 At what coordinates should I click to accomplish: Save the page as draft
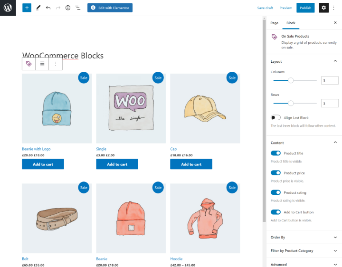coord(265,8)
